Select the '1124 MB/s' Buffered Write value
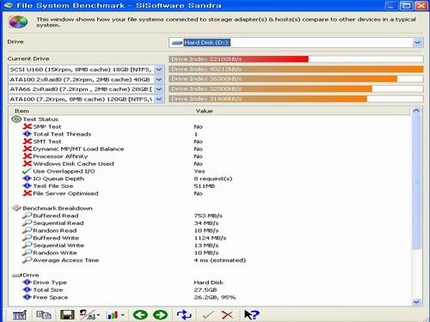 click(210, 238)
